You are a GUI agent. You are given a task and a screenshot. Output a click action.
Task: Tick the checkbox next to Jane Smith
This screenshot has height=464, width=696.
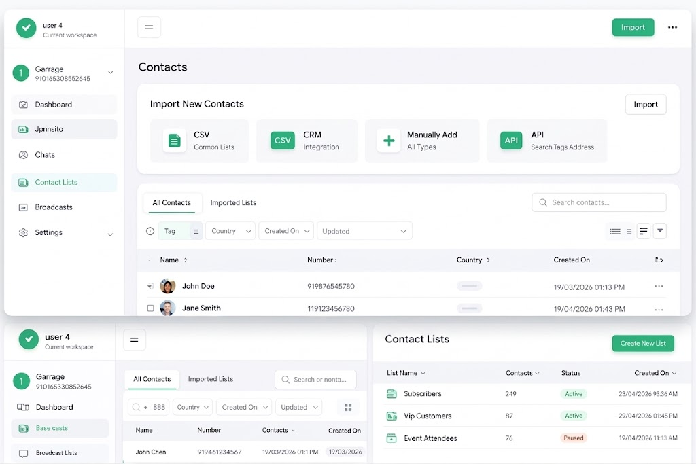(151, 308)
